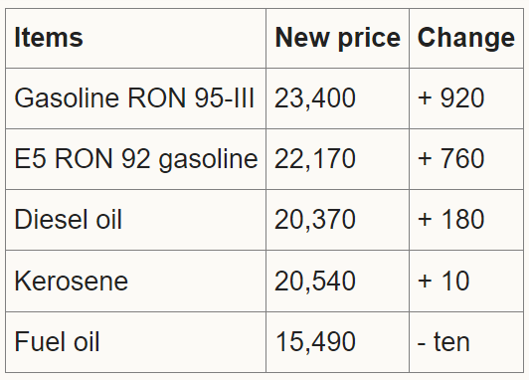
Task: Select the Gasoline RON 95-III cell
Action: 135,98
